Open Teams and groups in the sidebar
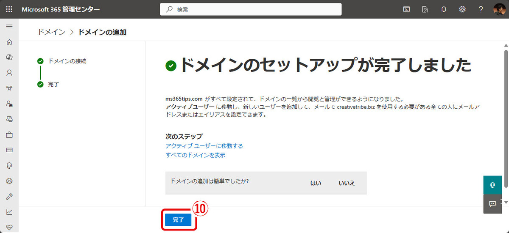This screenshot has height=233, width=509. pyautogui.click(x=9, y=88)
